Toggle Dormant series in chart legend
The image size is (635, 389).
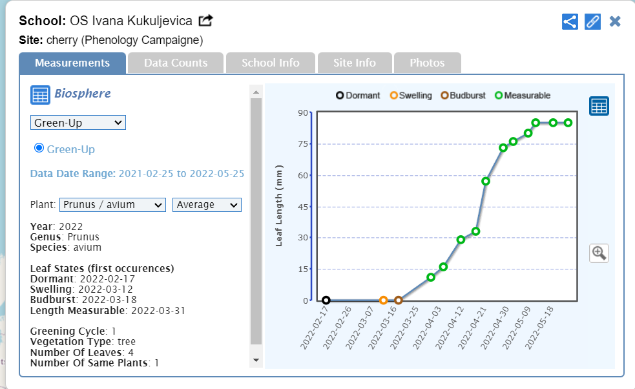click(x=357, y=96)
